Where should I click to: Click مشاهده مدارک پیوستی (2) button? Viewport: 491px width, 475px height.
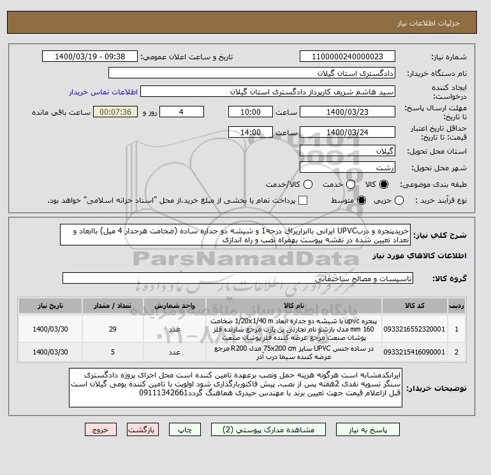(x=268, y=430)
